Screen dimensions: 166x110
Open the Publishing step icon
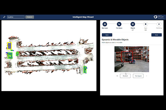[159, 24]
